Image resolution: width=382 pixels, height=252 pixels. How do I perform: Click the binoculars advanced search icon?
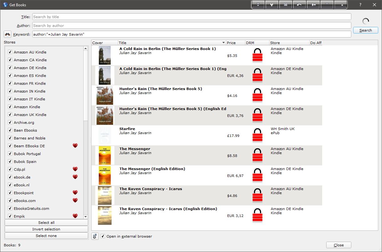[8, 34]
